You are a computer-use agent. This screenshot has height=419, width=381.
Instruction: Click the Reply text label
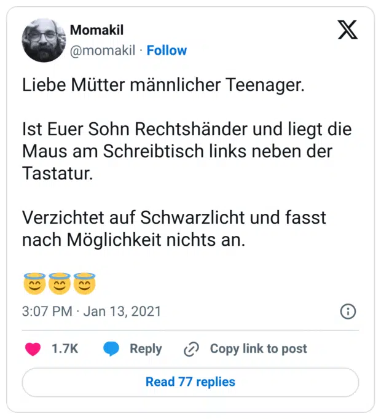[146, 349]
